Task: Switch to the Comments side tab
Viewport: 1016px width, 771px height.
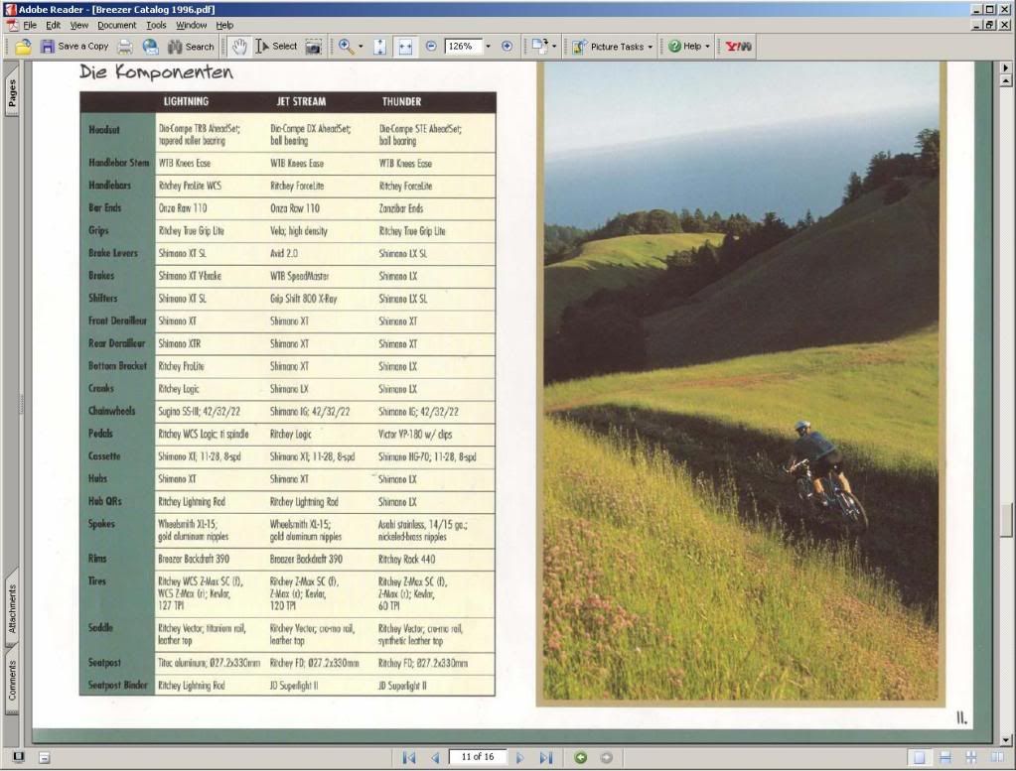Action: (x=12, y=680)
